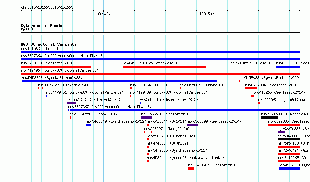Click the DGV Structural Variants track title
This screenshot has height=182, width=310.
coord(49,44)
